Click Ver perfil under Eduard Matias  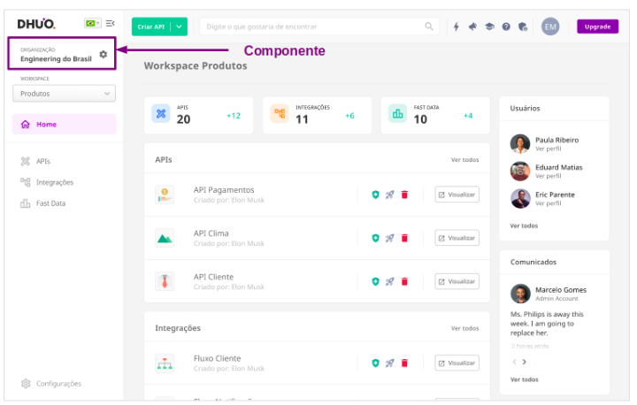[x=548, y=176]
